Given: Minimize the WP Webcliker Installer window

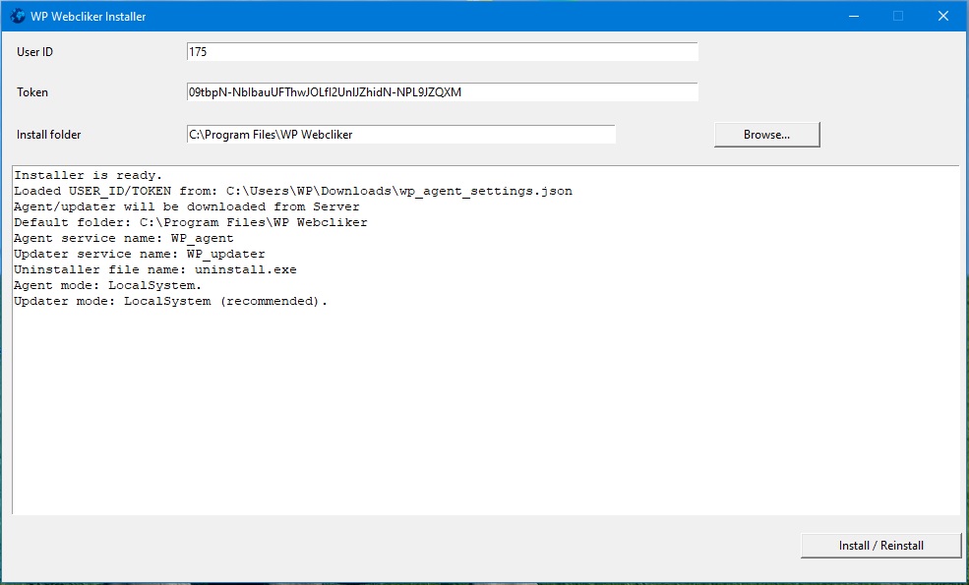Looking at the screenshot, I should (x=854, y=16).
